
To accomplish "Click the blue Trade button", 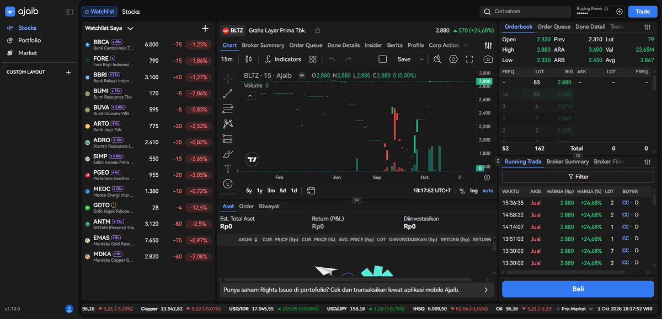I will pos(643,12).
